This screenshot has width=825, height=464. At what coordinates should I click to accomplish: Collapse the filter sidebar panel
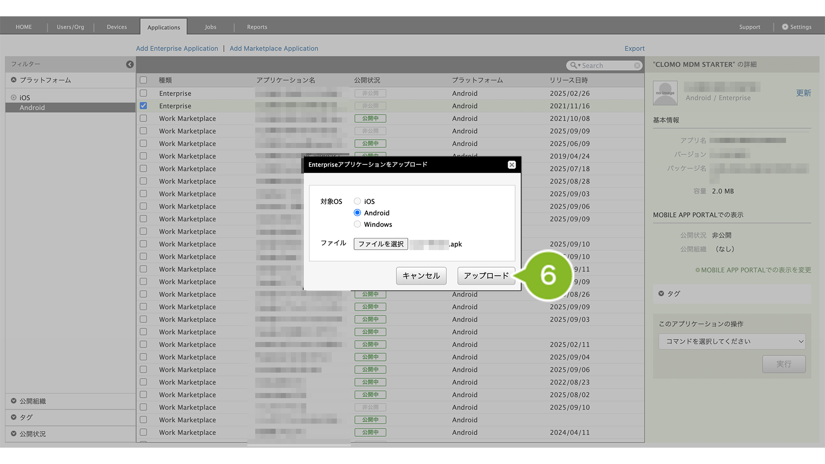coord(130,64)
